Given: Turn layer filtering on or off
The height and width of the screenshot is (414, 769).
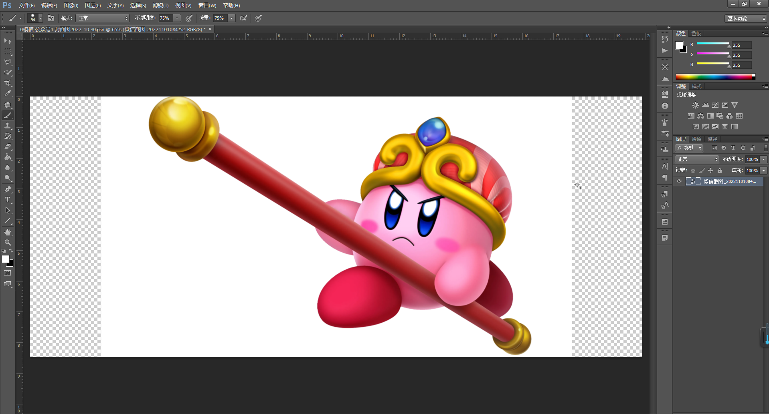Looking at the screenshot, I should (766, 148).
